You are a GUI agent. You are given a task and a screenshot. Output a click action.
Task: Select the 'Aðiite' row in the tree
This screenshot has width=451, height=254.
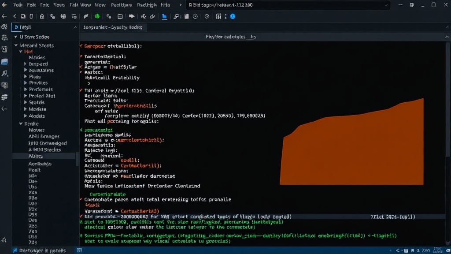click(x=44, y=156)
